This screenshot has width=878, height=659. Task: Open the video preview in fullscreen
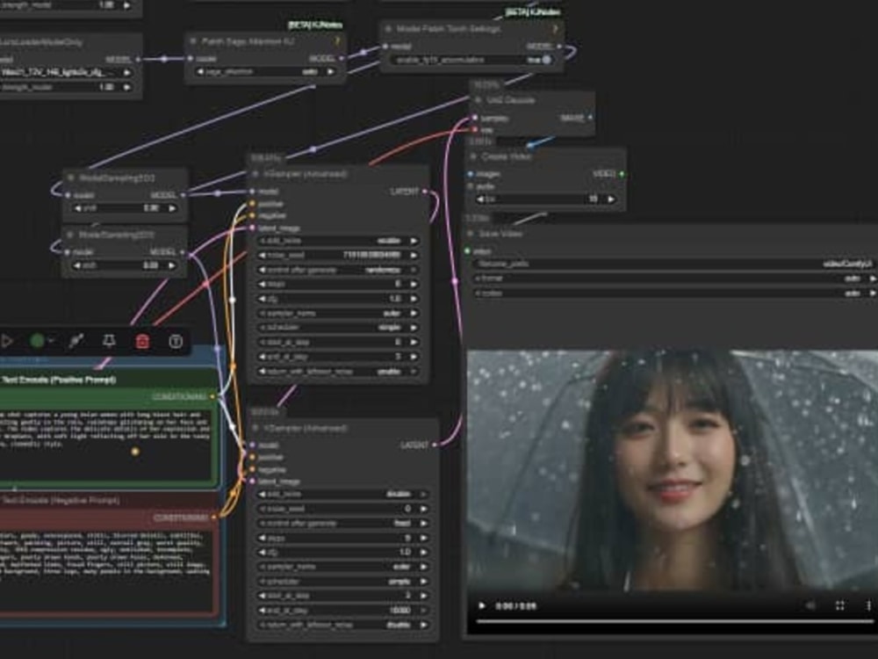[x=840, y=605]
